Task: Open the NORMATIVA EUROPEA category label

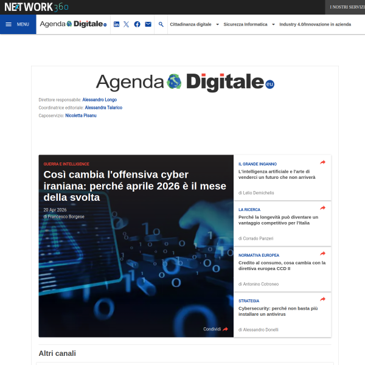Action: pyautogui.click(x=259, y=255)
